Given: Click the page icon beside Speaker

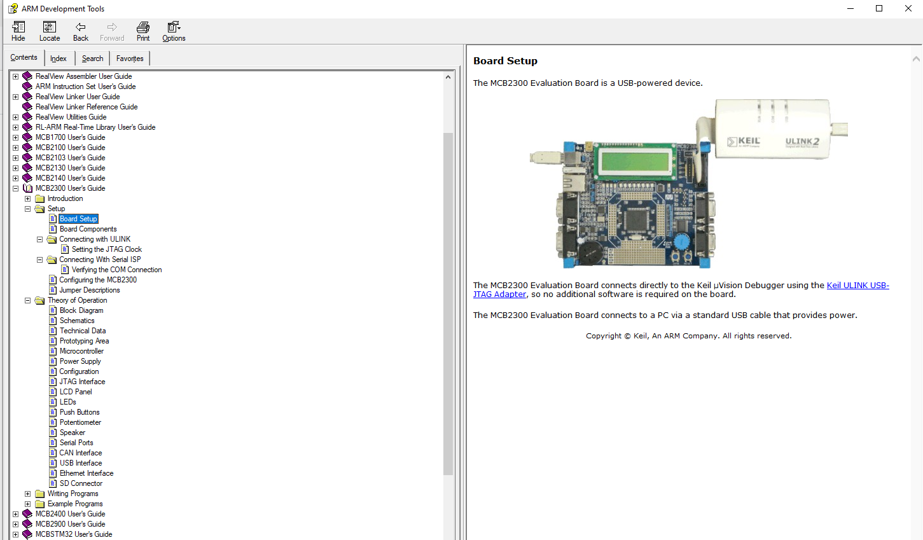Looking at the screenshot, I should 53,433.
